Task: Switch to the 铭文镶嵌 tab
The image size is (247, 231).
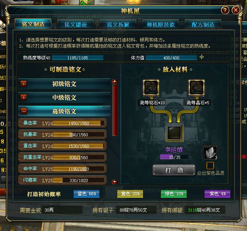Action: [x=76, y=24]
